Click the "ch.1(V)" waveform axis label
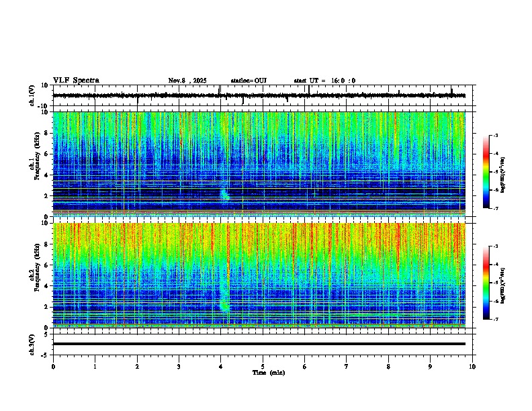The image size is (532, 411). click(32, 95)
